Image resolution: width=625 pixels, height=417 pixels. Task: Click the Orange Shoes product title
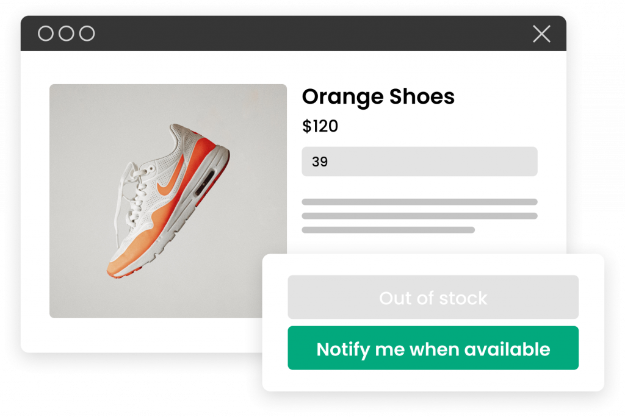tap(378, 97)
